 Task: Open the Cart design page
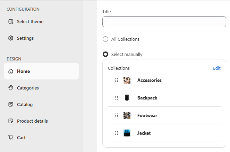[41, 137]
